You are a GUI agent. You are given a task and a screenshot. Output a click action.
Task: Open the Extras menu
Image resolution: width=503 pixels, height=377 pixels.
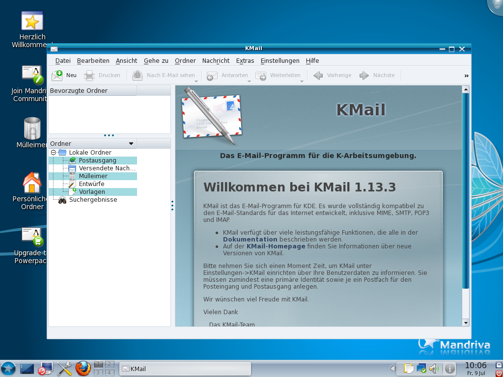coord(245,60)
